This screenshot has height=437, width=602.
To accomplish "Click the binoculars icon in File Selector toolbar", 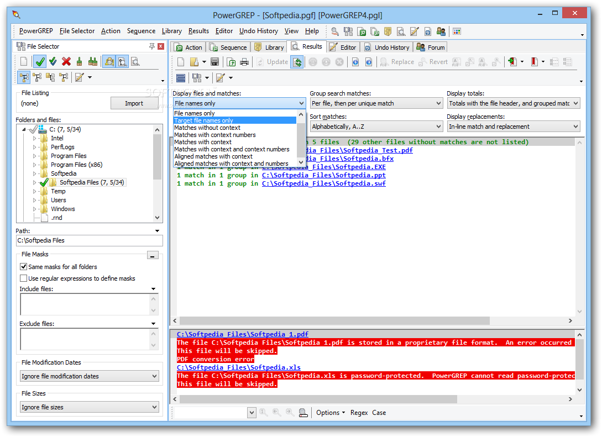I will (x=109, y=61).
